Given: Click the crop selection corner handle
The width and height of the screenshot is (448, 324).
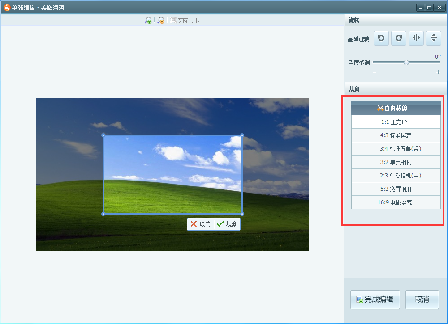Looking at the screenshot, I should pyautogui.click(x=103, y=134).
